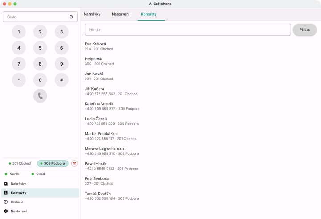Select the 201 Obchod line
This screenshot has width=321, height=219.
point(20,164)
